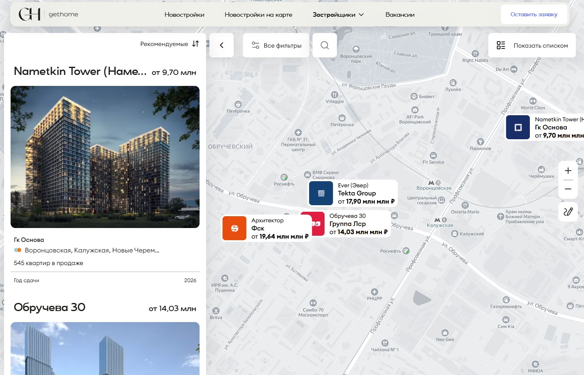584x375 pixels.
Task: Click the Лукойл fuel pin
Action: (453, 83)
